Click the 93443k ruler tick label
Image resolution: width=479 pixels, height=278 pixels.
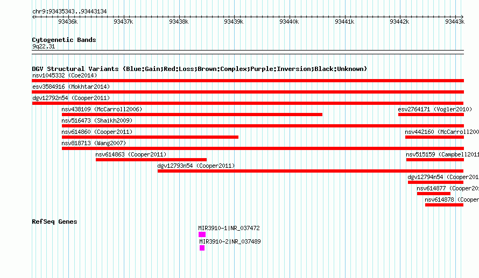pyautogui.click(x=455, y=22)
